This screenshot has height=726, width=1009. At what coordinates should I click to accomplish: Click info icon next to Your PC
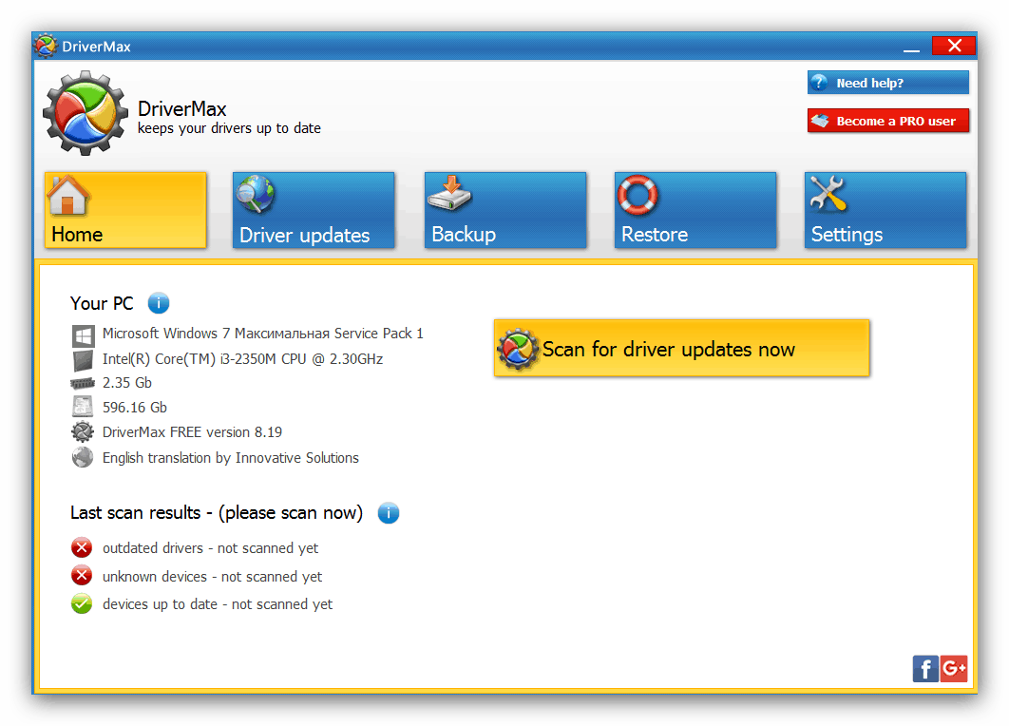click(x=159, y=304)
